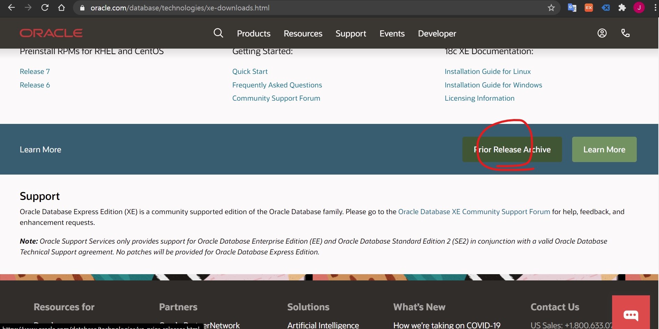Bookmark this page with the star icon
The width and height of the screenshot is (659, 329).
551,8
